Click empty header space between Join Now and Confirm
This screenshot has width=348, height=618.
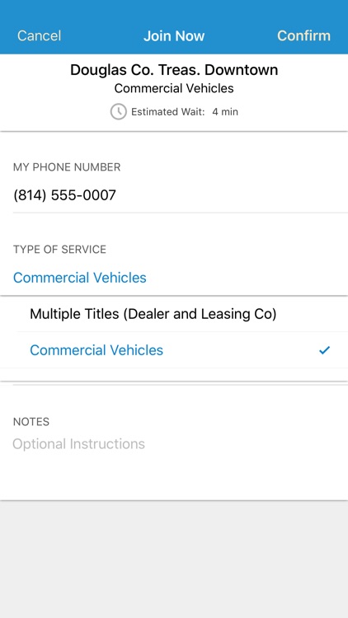click(241, 35)
